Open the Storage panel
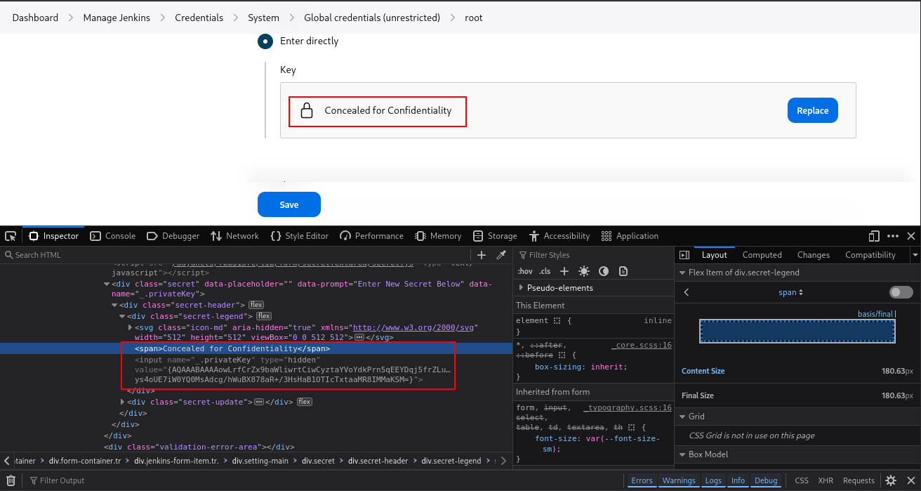921x491 pixels. [495, 236]
